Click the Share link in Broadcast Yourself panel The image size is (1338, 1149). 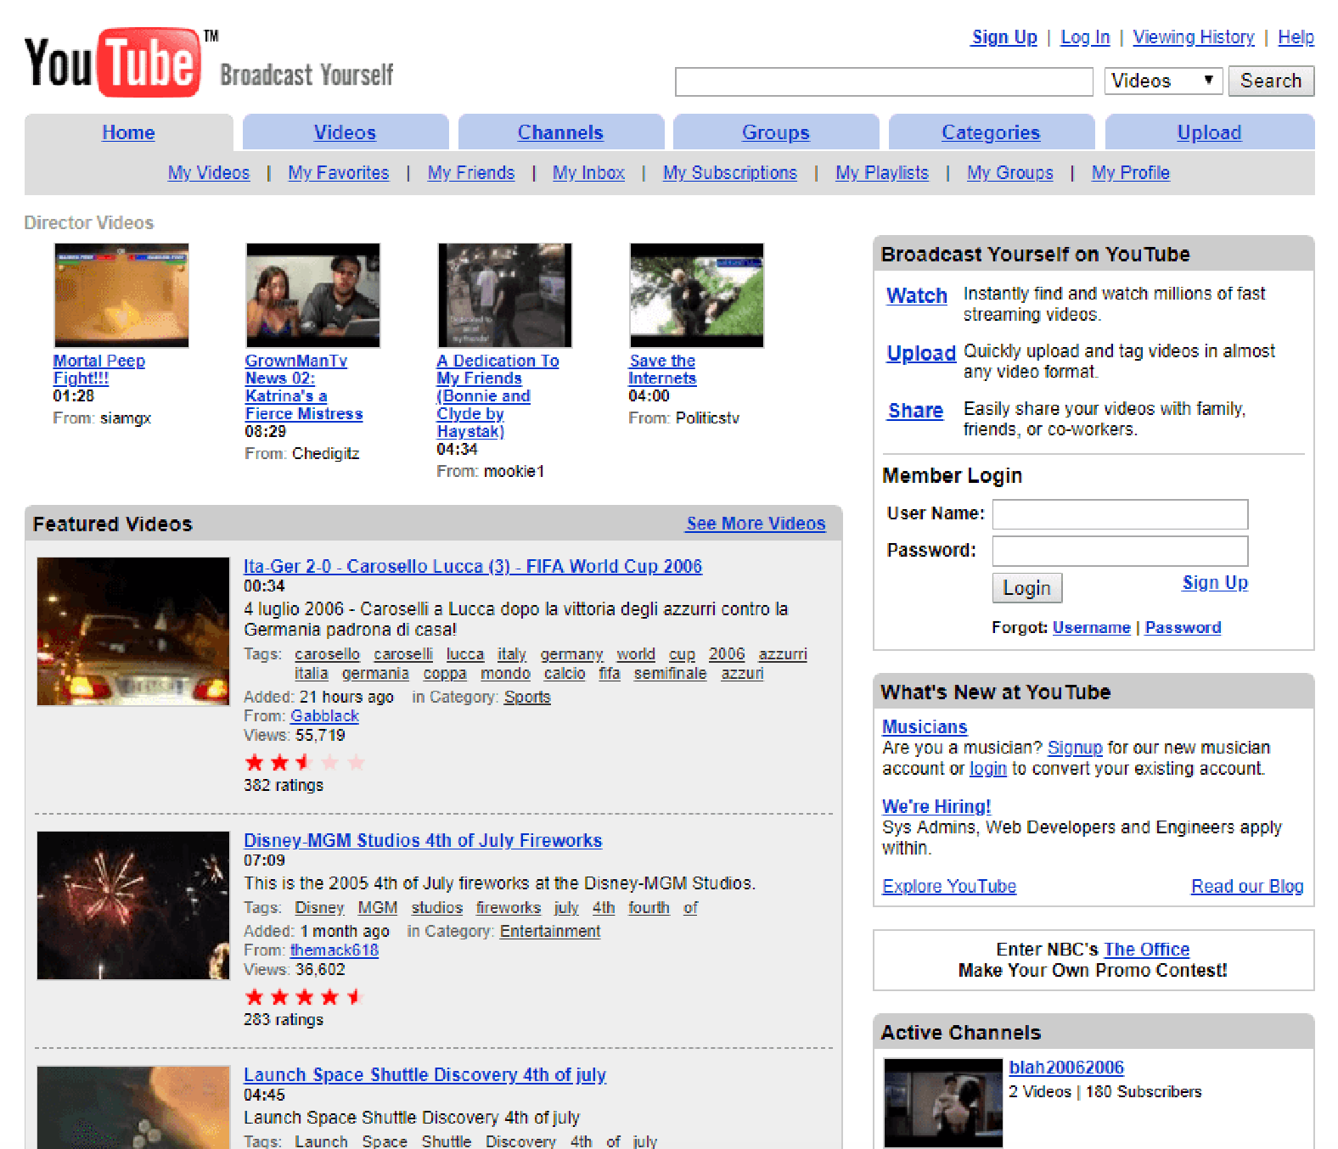[x=915, y=411]
